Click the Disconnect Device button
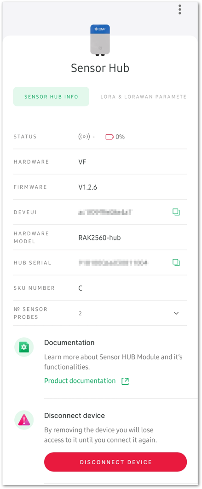This screenshot has width=202, height=489. click(x=115, y=462)
